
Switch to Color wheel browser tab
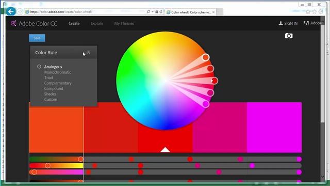pos(191,12)
